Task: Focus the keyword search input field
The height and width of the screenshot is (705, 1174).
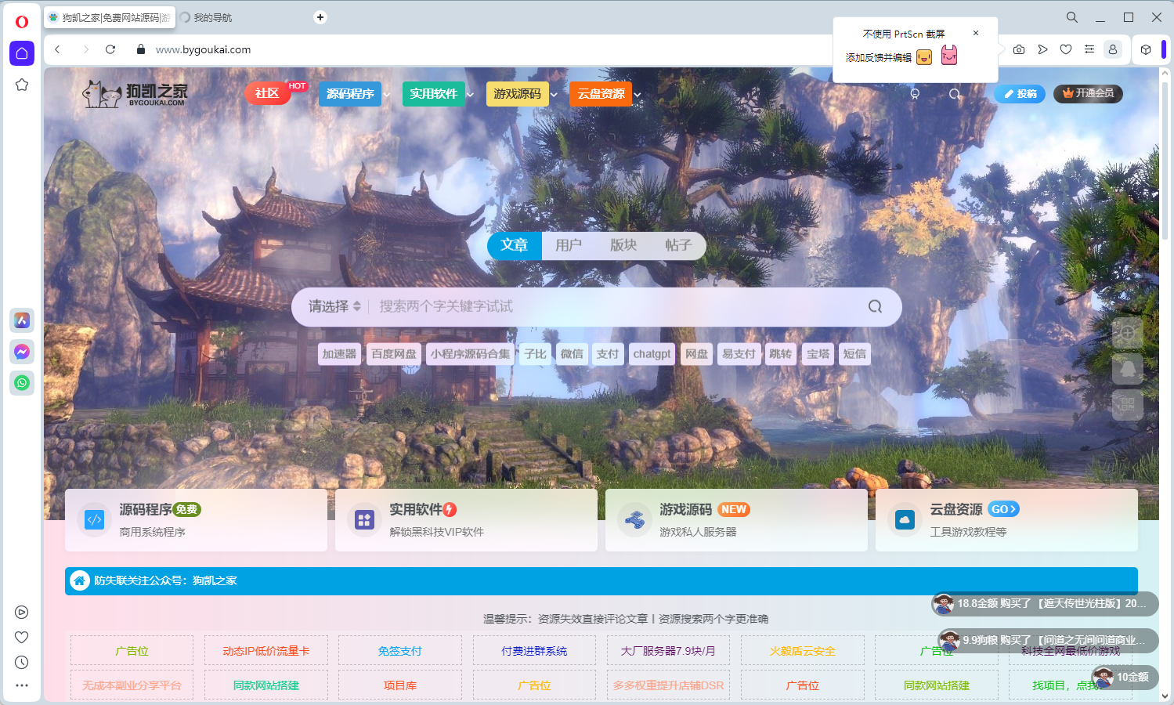Action: tap(615, 306)
